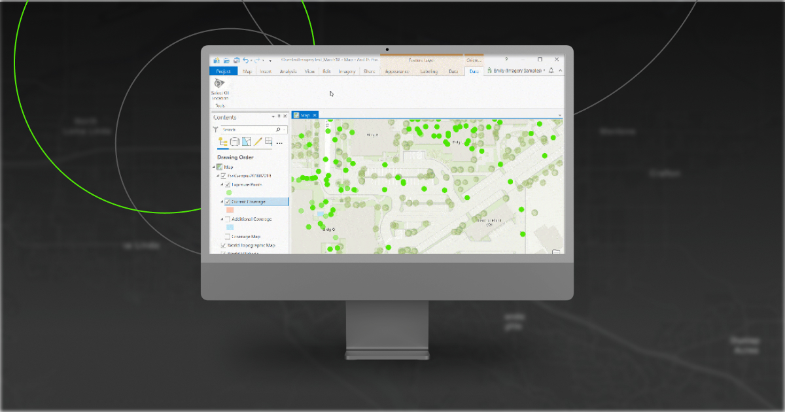Enable the Additional Coverage layer checkbox
The image size is (785, 412).
tap(228, 219)
